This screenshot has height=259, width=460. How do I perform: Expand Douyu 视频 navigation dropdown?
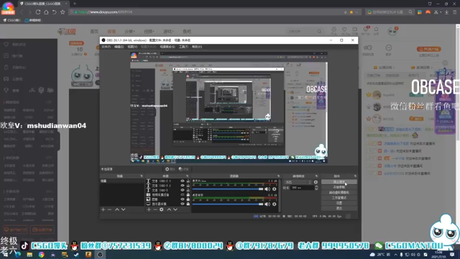pos(149,32)
